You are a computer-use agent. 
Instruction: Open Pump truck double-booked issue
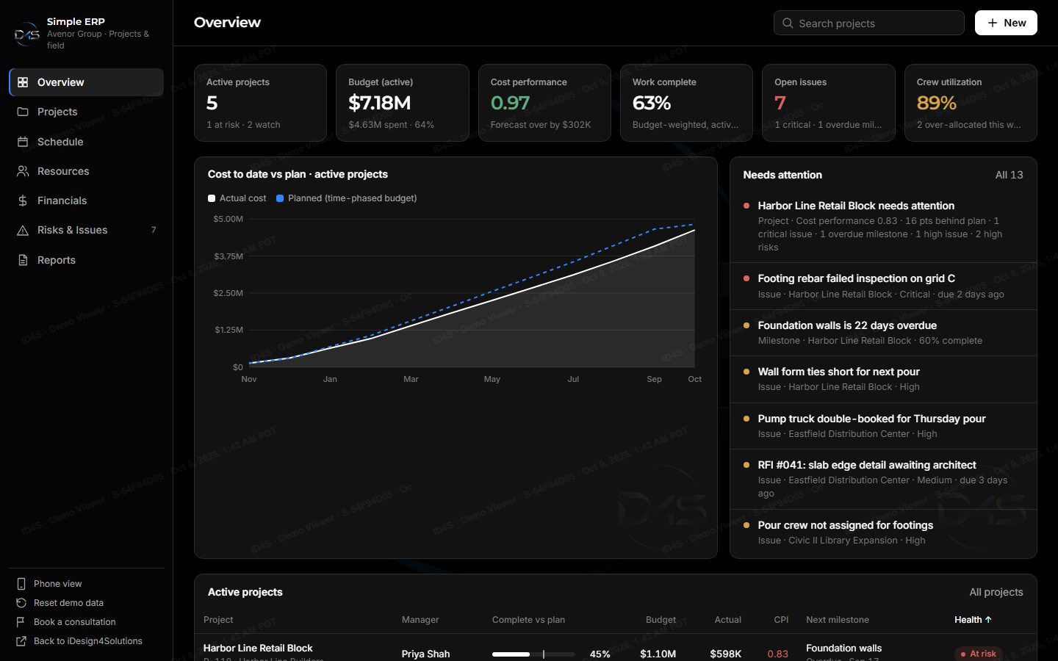pos(883,426)
